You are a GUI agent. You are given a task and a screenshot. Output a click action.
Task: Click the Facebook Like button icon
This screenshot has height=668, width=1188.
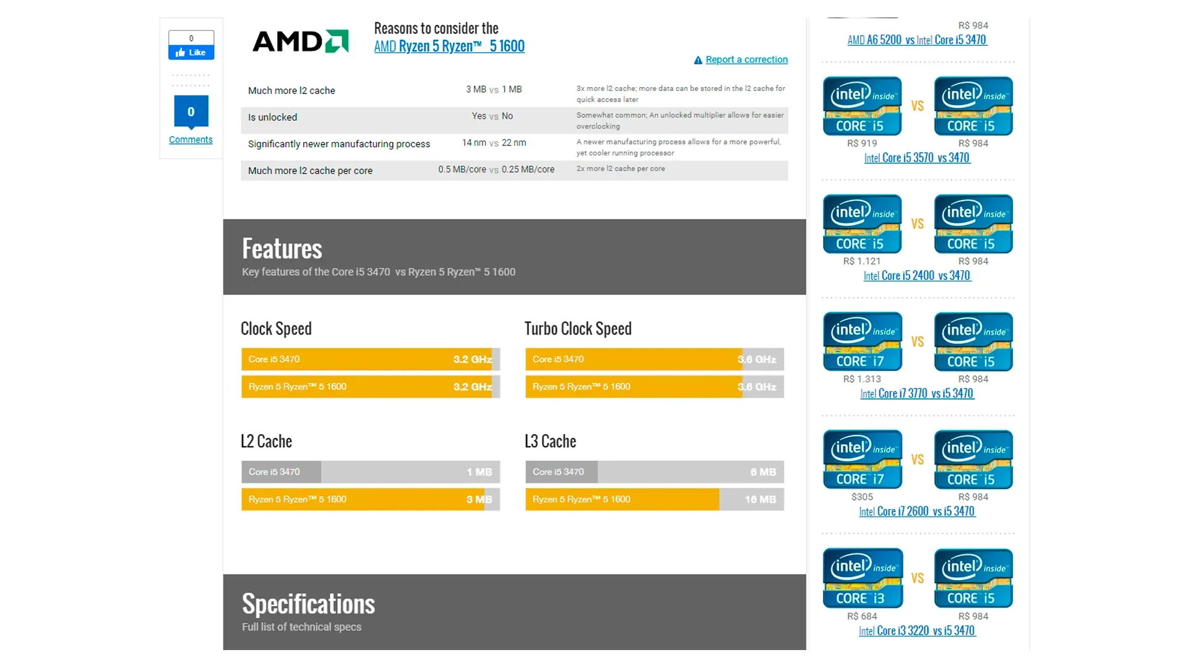point(190,52)
